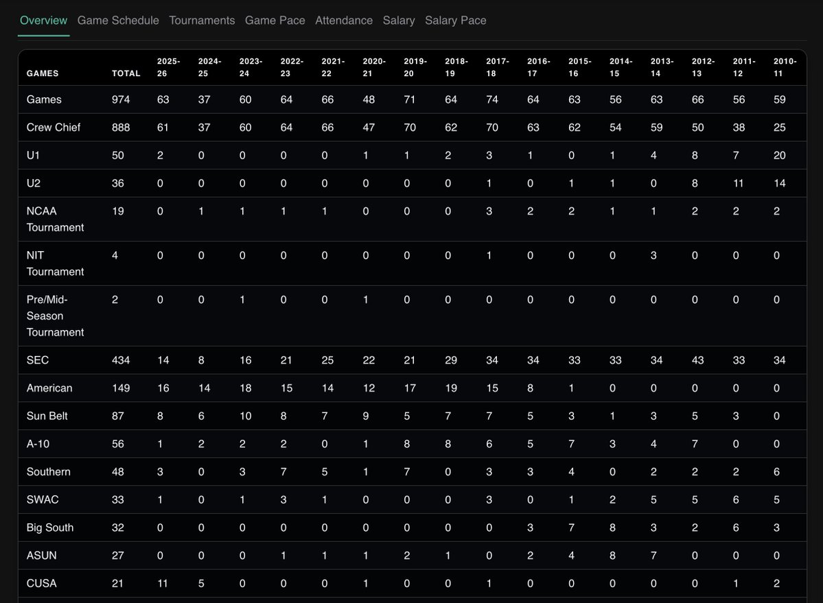Click the Crew Chief 2010-11 value 25
The width and height of the screenshot is (823, 603).
click(780, 128)
